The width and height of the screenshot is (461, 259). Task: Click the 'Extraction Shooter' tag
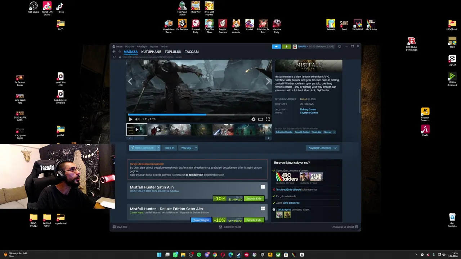click(x=284, y=132)
